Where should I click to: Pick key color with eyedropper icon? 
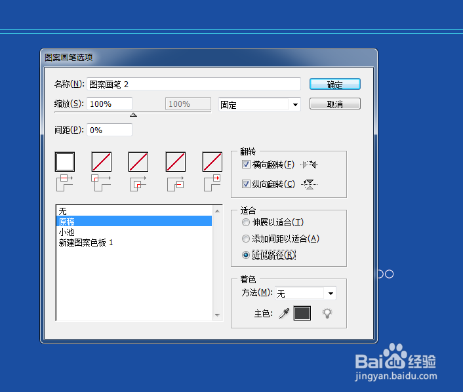(x=284, y=313)
